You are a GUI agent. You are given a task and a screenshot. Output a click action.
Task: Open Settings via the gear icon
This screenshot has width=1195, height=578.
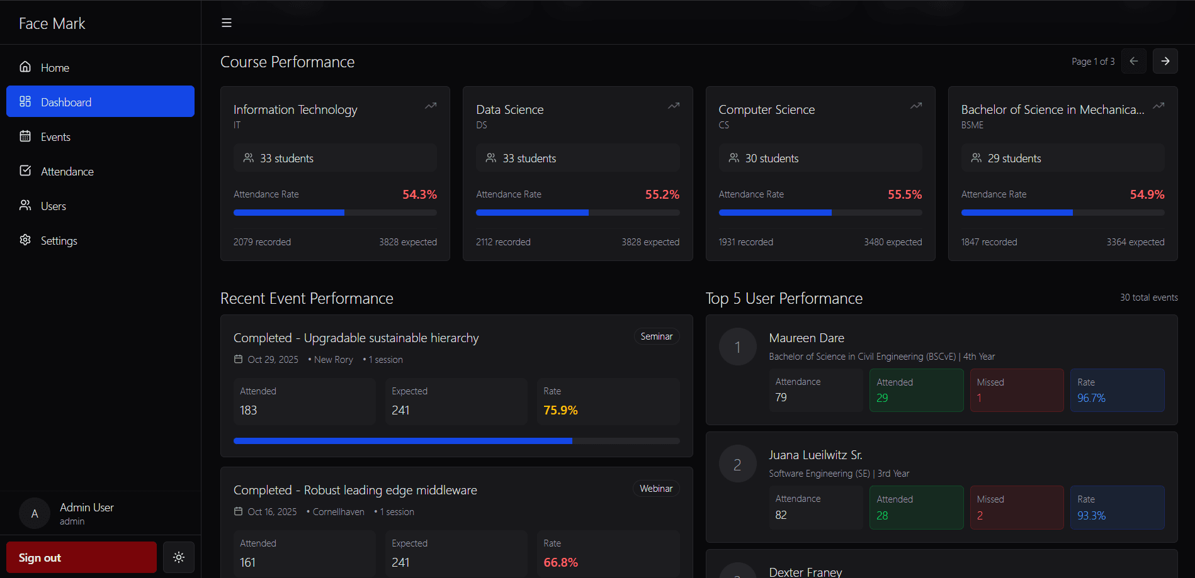(25, 240)
